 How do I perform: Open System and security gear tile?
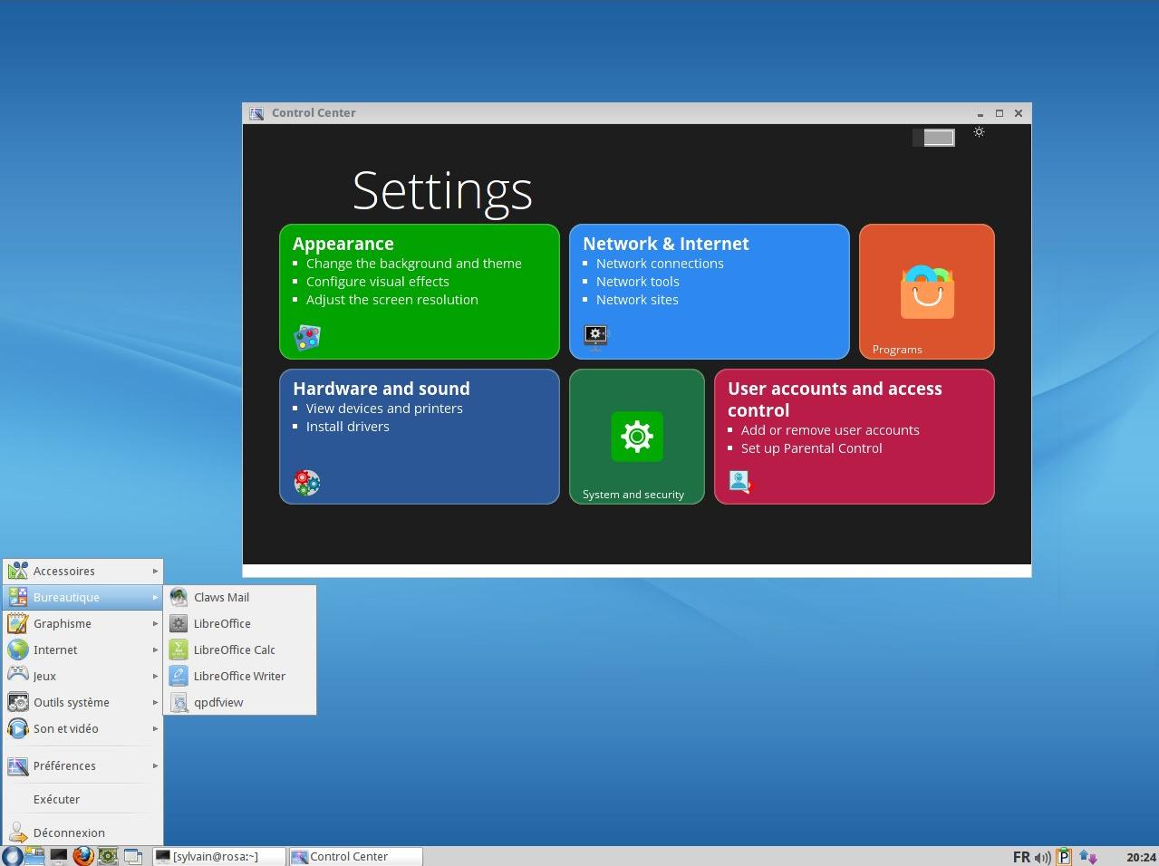click(636, 437)
